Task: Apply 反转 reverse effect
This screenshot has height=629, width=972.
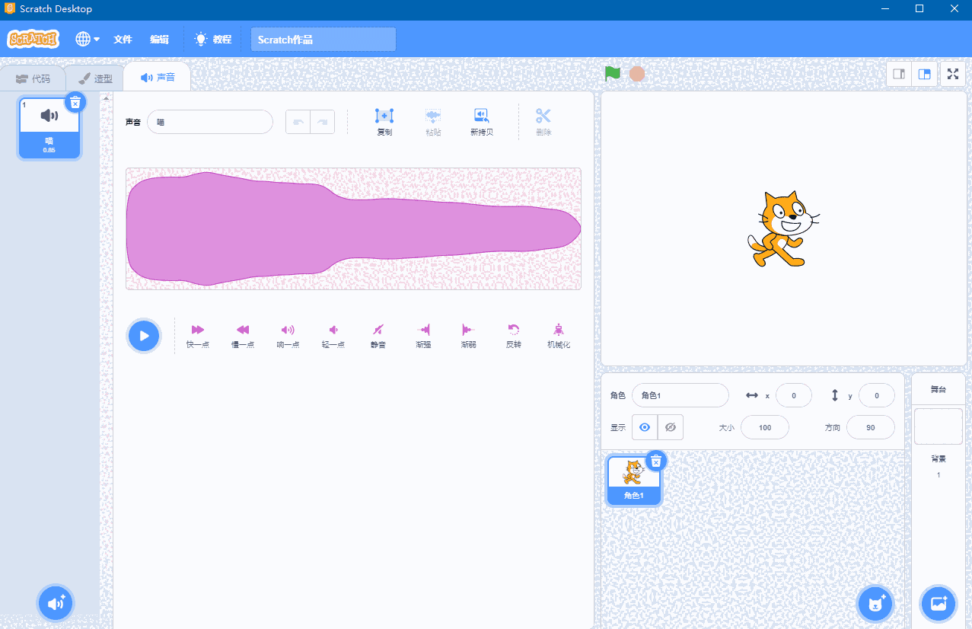Action: (x=514, y=335)
